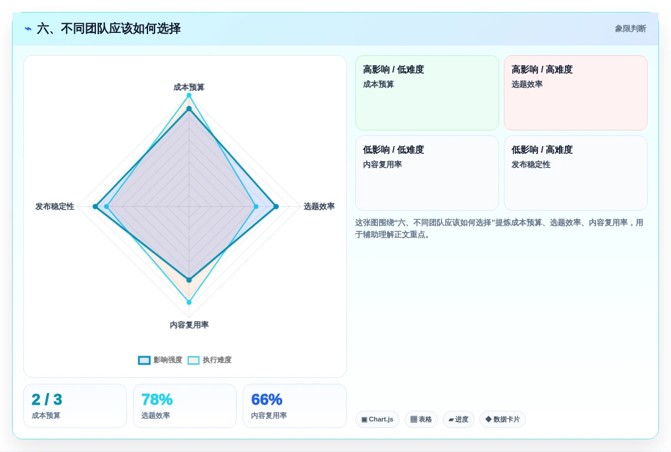Click the 内容复用率 radar axis label
The width and height of the screenshot is (671, 452).
[x=189, y=325]
